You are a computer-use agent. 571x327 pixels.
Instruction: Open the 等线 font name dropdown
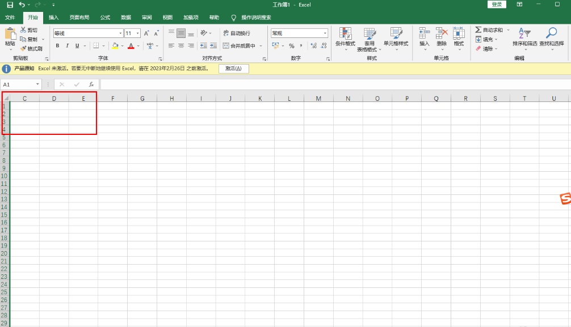point(120,33)
